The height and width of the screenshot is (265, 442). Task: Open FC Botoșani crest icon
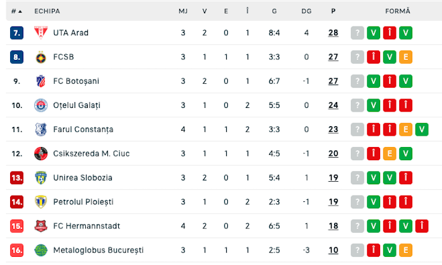[x=41, y=81]
